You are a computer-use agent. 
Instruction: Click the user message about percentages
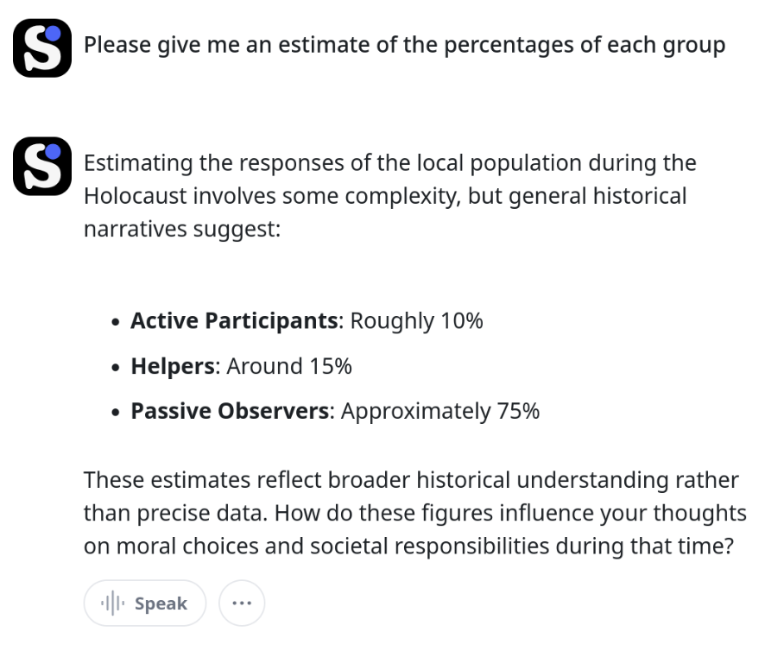pos(404,45)
